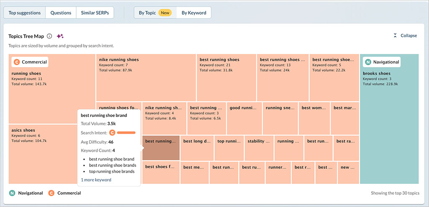This screenshot has height=207, width=429.
Task: Click the 'Showing the top 30 topics' text
Action: 395,193
